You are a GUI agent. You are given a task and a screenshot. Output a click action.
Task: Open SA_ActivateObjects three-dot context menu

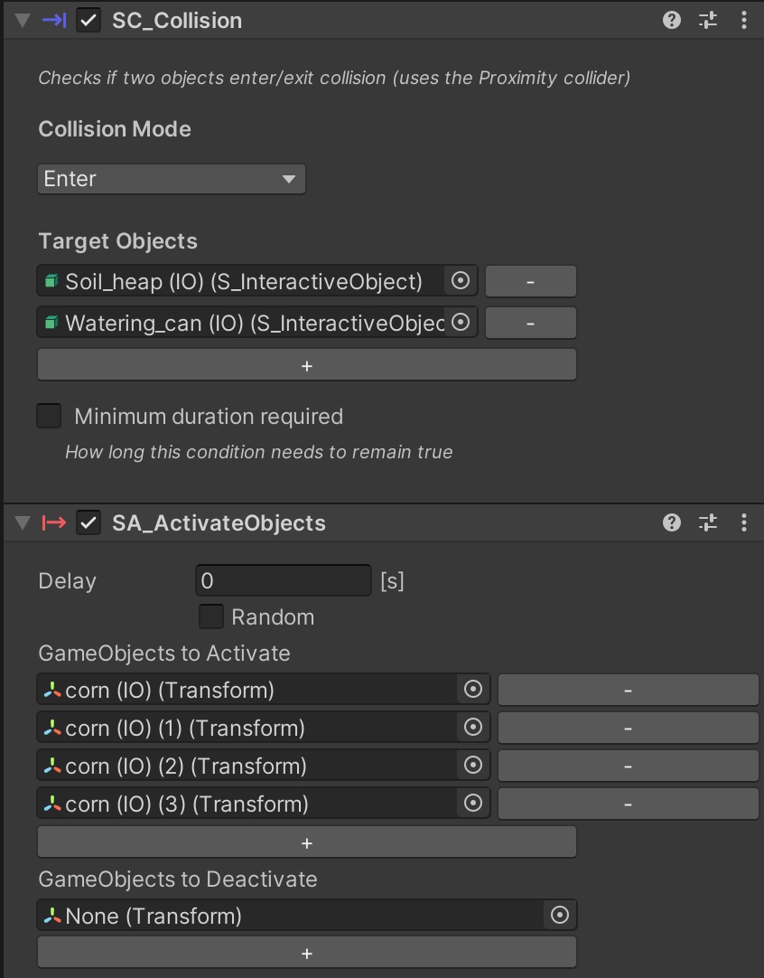click(744, 522)
